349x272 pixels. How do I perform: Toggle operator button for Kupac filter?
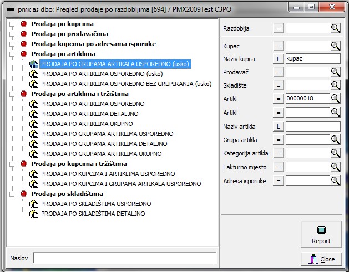click(x=278, y=46)
